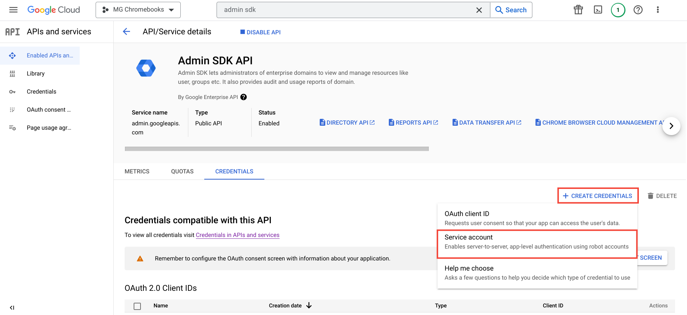Open DIRECTORY API documentation link

point(347,123)
